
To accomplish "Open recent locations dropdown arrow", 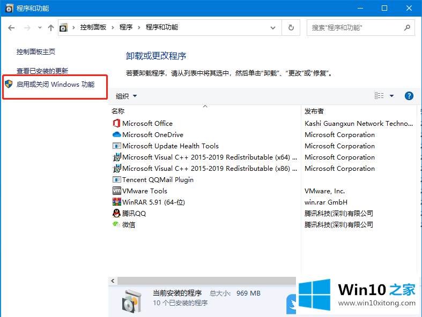I will coord(40,27).
